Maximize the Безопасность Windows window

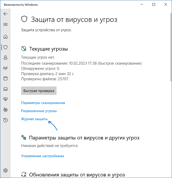[153, 4]
